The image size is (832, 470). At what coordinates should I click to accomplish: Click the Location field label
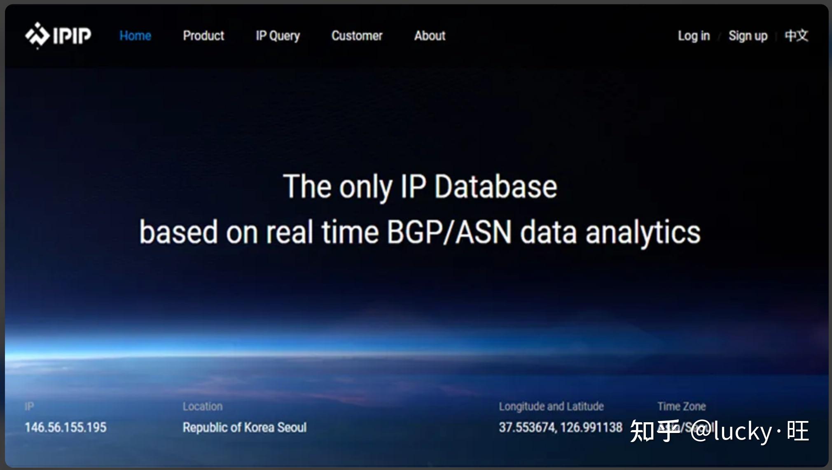(202, 406)
